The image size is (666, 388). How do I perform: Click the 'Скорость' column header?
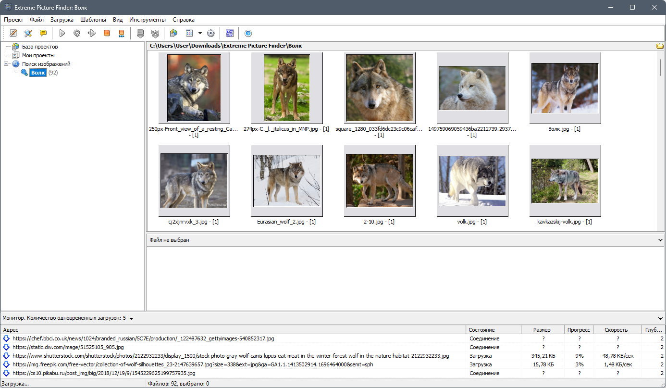click(617, 330)
